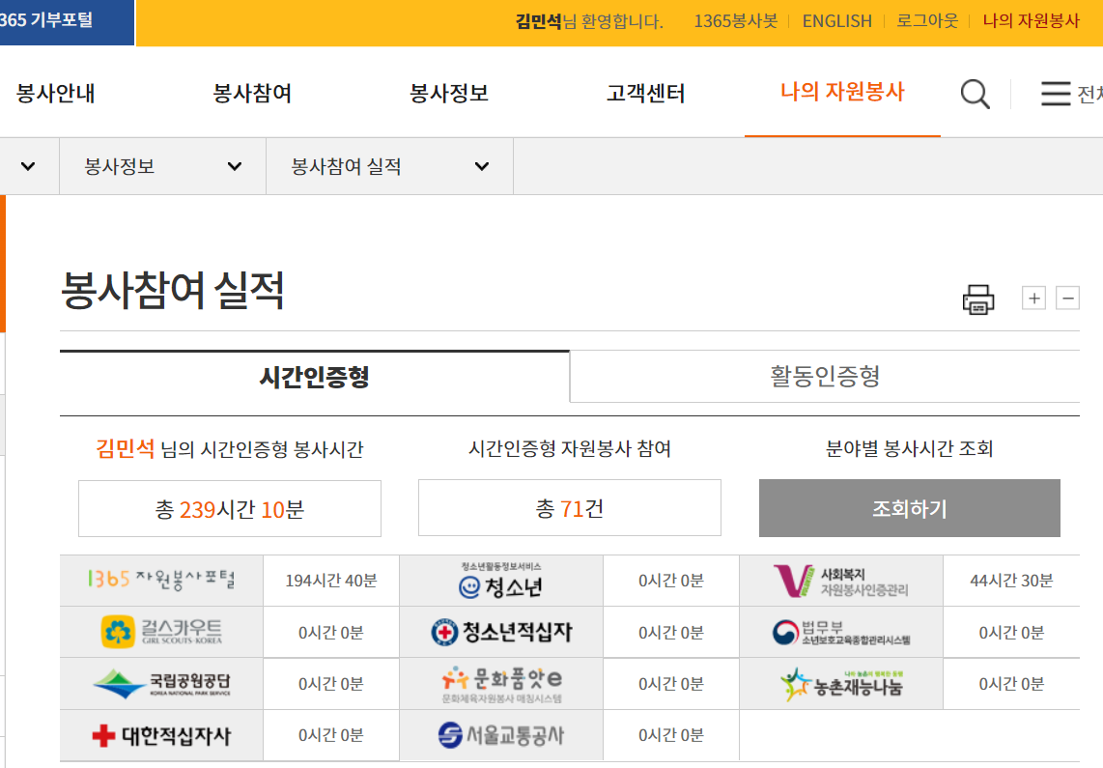Select the 시간인증형 tab
Image resolution: width=1103 pixels, height=768 pixels.
tap(315, 376)
